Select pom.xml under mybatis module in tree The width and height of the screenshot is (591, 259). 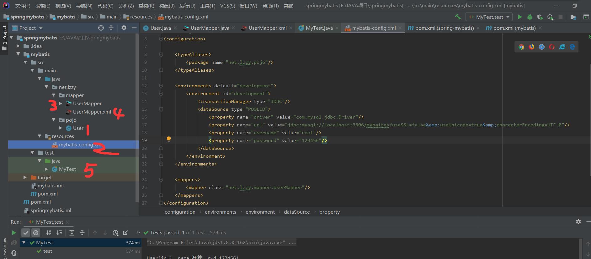click(x=47, y=194)
